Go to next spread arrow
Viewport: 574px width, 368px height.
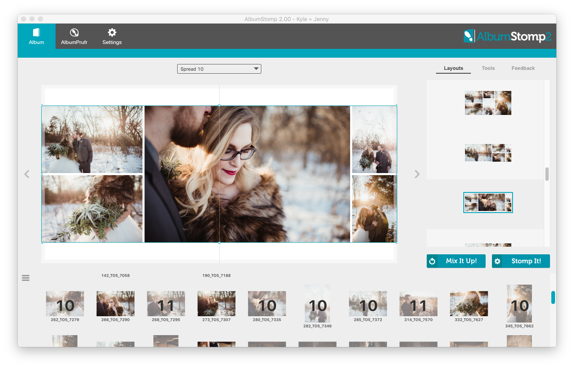coord(417,174)
